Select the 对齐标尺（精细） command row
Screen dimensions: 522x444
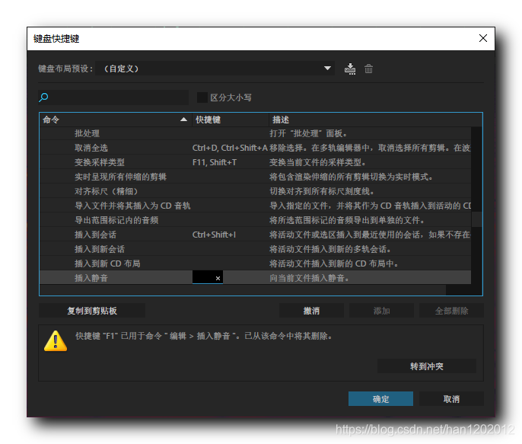pyautogui.click(x=255, y=191)
